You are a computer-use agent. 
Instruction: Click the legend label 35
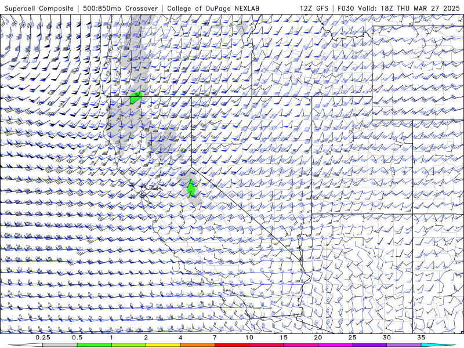(421, 338)
